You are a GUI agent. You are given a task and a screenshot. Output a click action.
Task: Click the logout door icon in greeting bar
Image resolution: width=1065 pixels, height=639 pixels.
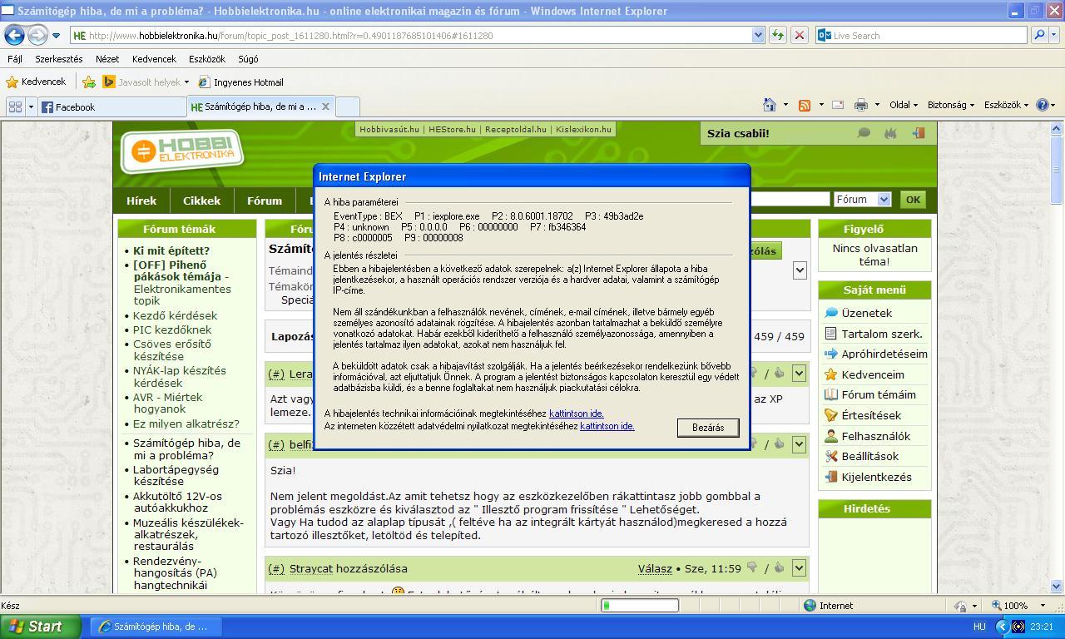click(x=919, y=133)
